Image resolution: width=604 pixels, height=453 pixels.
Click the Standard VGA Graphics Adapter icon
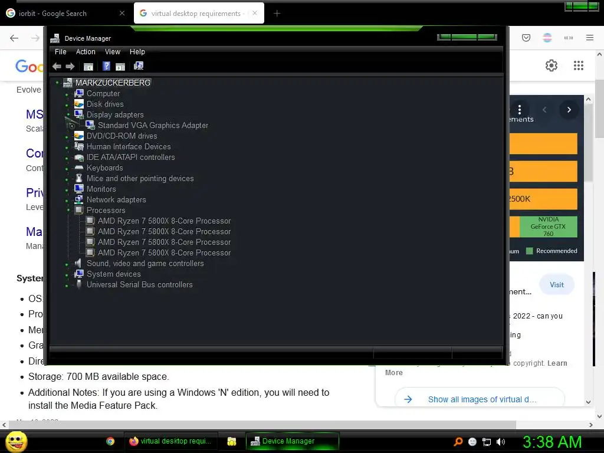point(90,125)
